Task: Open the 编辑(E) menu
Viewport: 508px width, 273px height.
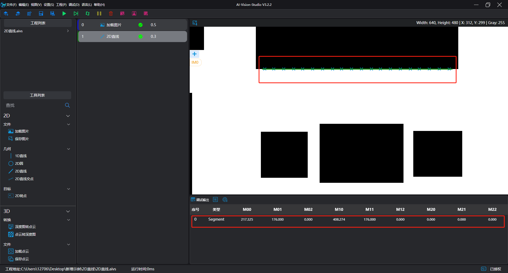Action: [x=24, y=5]
